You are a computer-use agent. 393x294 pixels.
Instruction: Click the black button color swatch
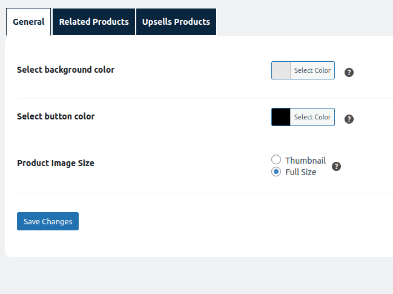(x=282, y=117)
